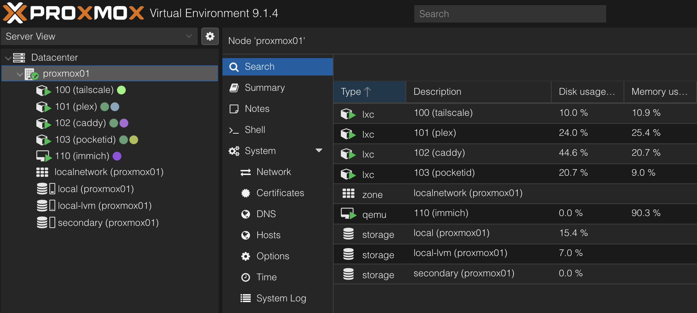Click the System Log list icon
The image size is (697, 313).
pos(246,298)
